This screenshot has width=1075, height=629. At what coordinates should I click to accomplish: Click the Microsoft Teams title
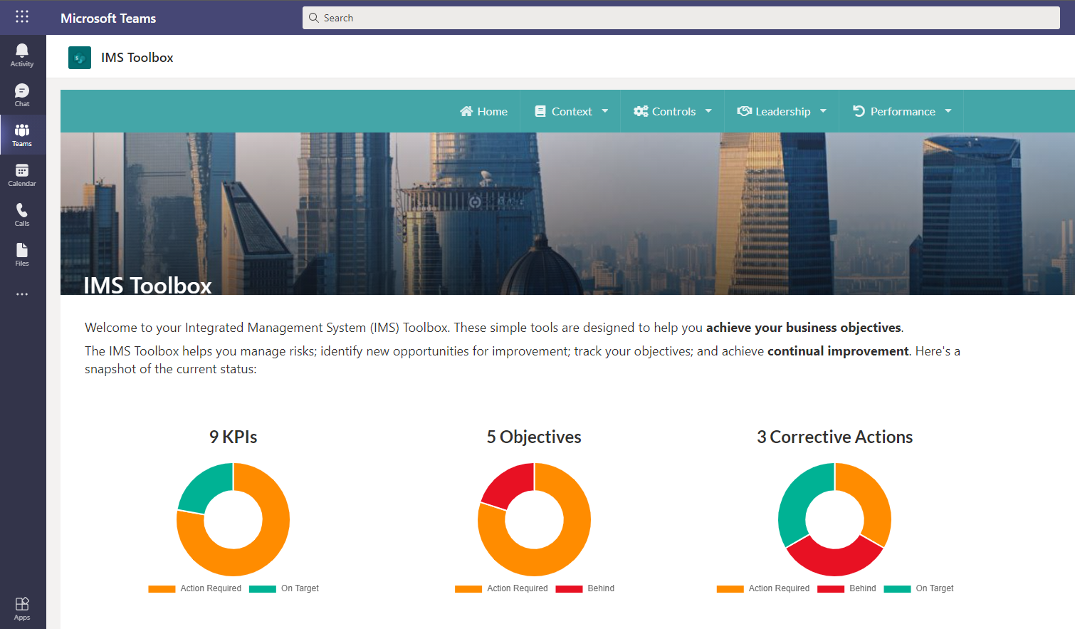tap(108, 19)
